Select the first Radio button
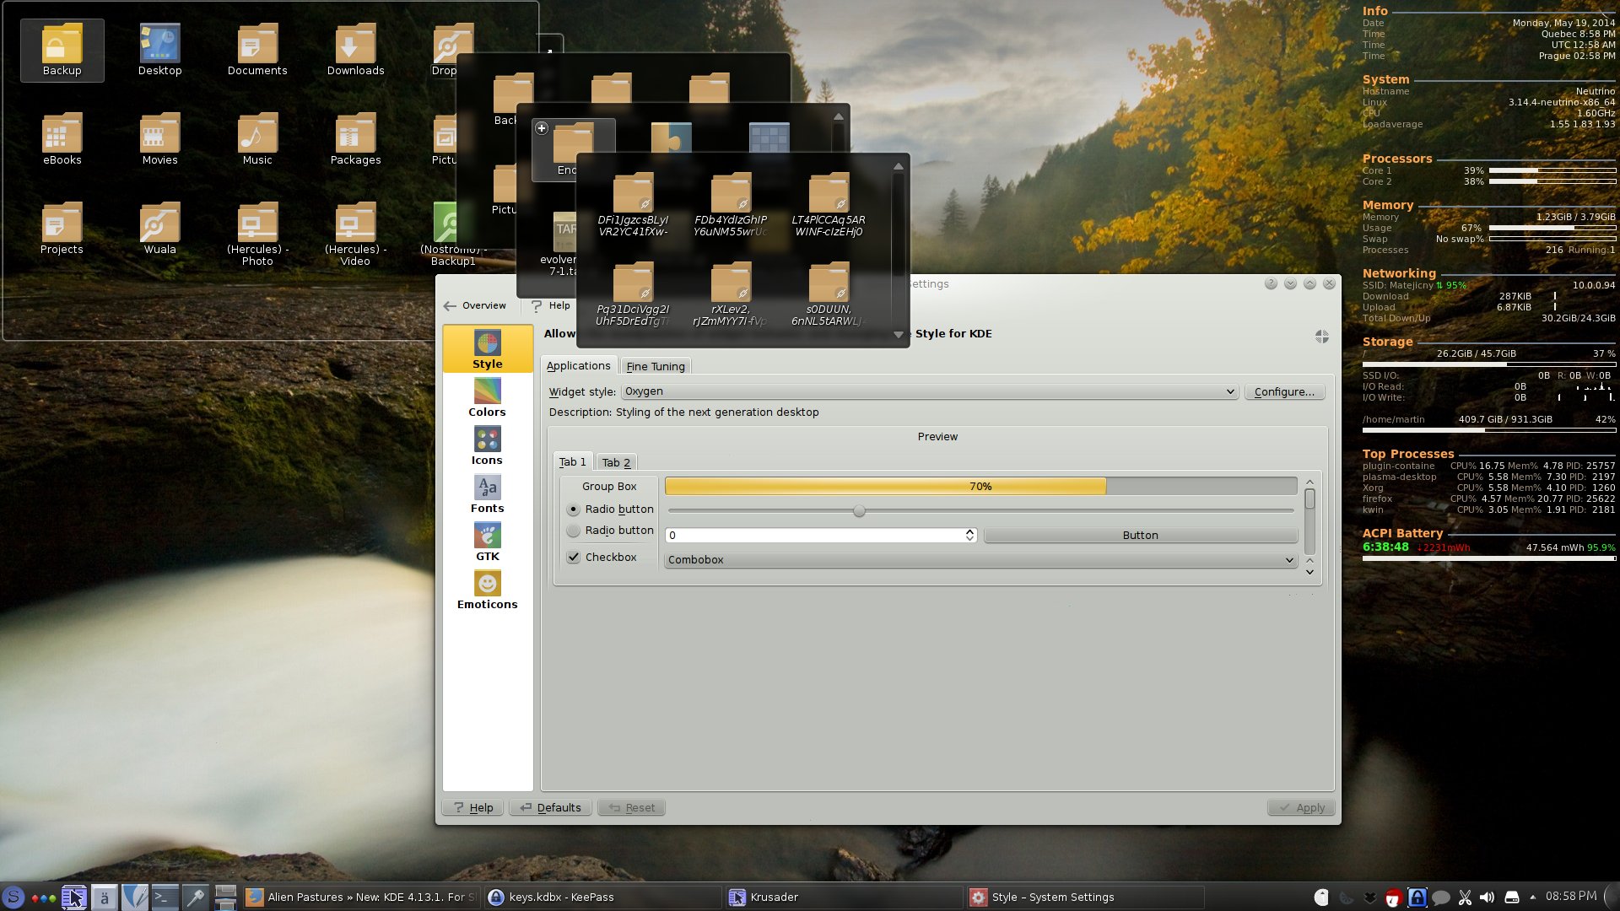The height and width of the screenshot is (911, 1620). tap(574, 509)
